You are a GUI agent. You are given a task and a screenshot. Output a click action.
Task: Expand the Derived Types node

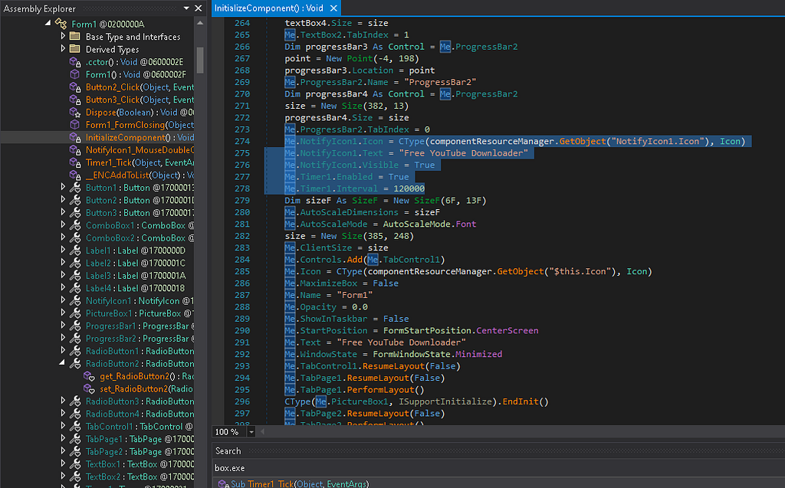coord(63,48)
